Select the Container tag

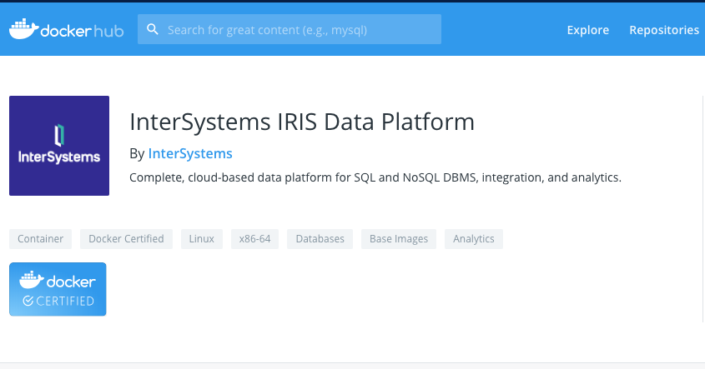(x=41, y=239)
